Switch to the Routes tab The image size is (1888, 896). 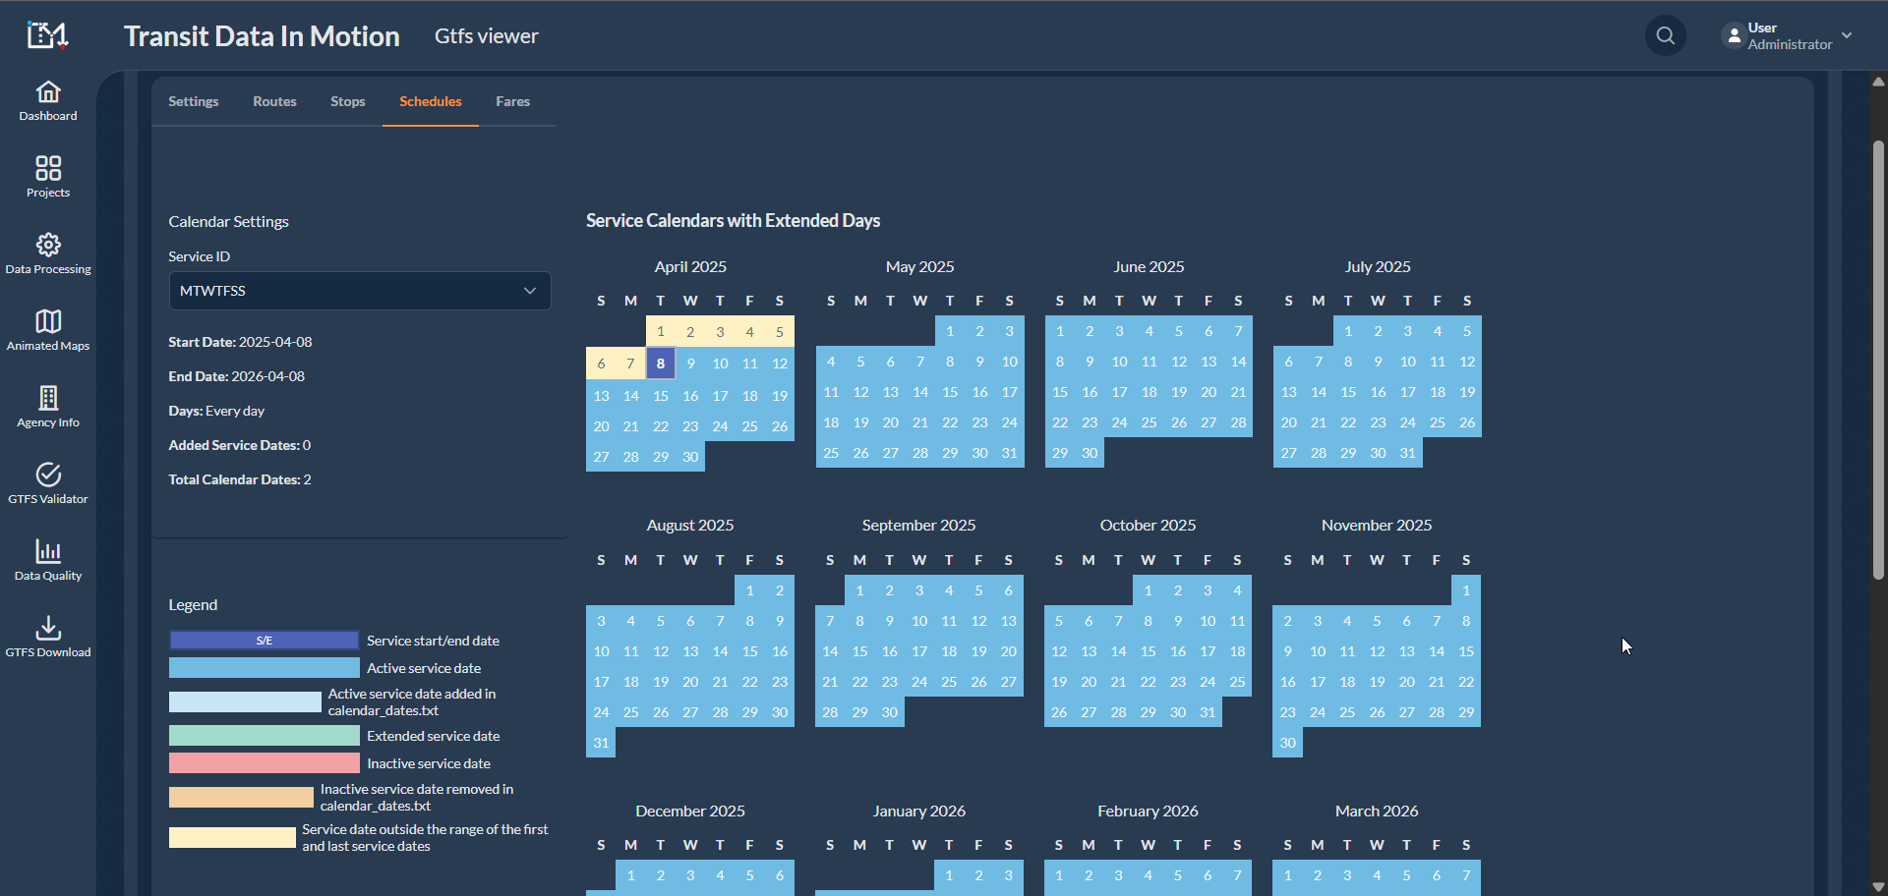point(274,102)
